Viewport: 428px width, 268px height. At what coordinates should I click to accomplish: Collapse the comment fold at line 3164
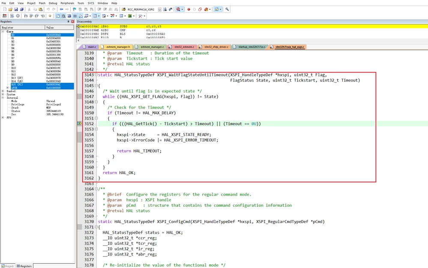pos(96,189)
